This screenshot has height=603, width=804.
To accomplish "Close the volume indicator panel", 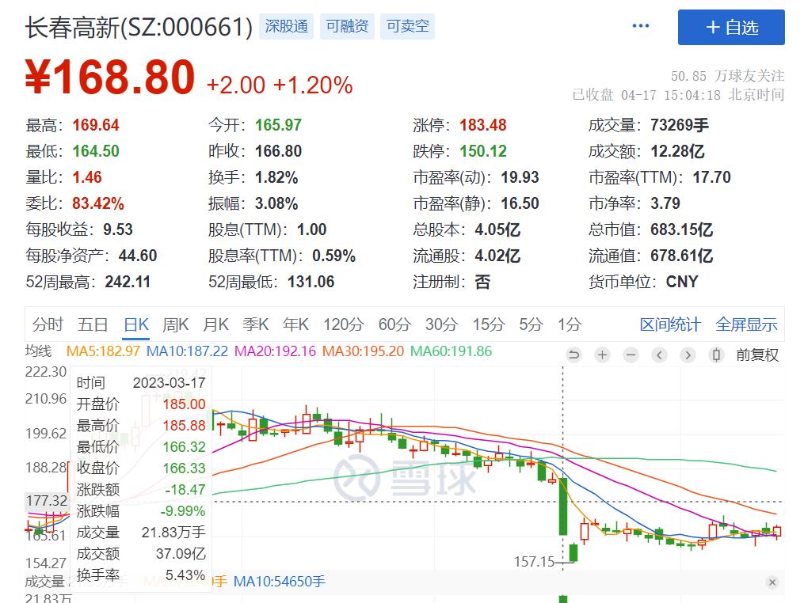I will click(x=772, y=582).
